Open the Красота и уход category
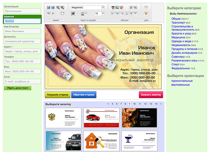The height and width of the screenshot is (152, 211). [181, 34]
